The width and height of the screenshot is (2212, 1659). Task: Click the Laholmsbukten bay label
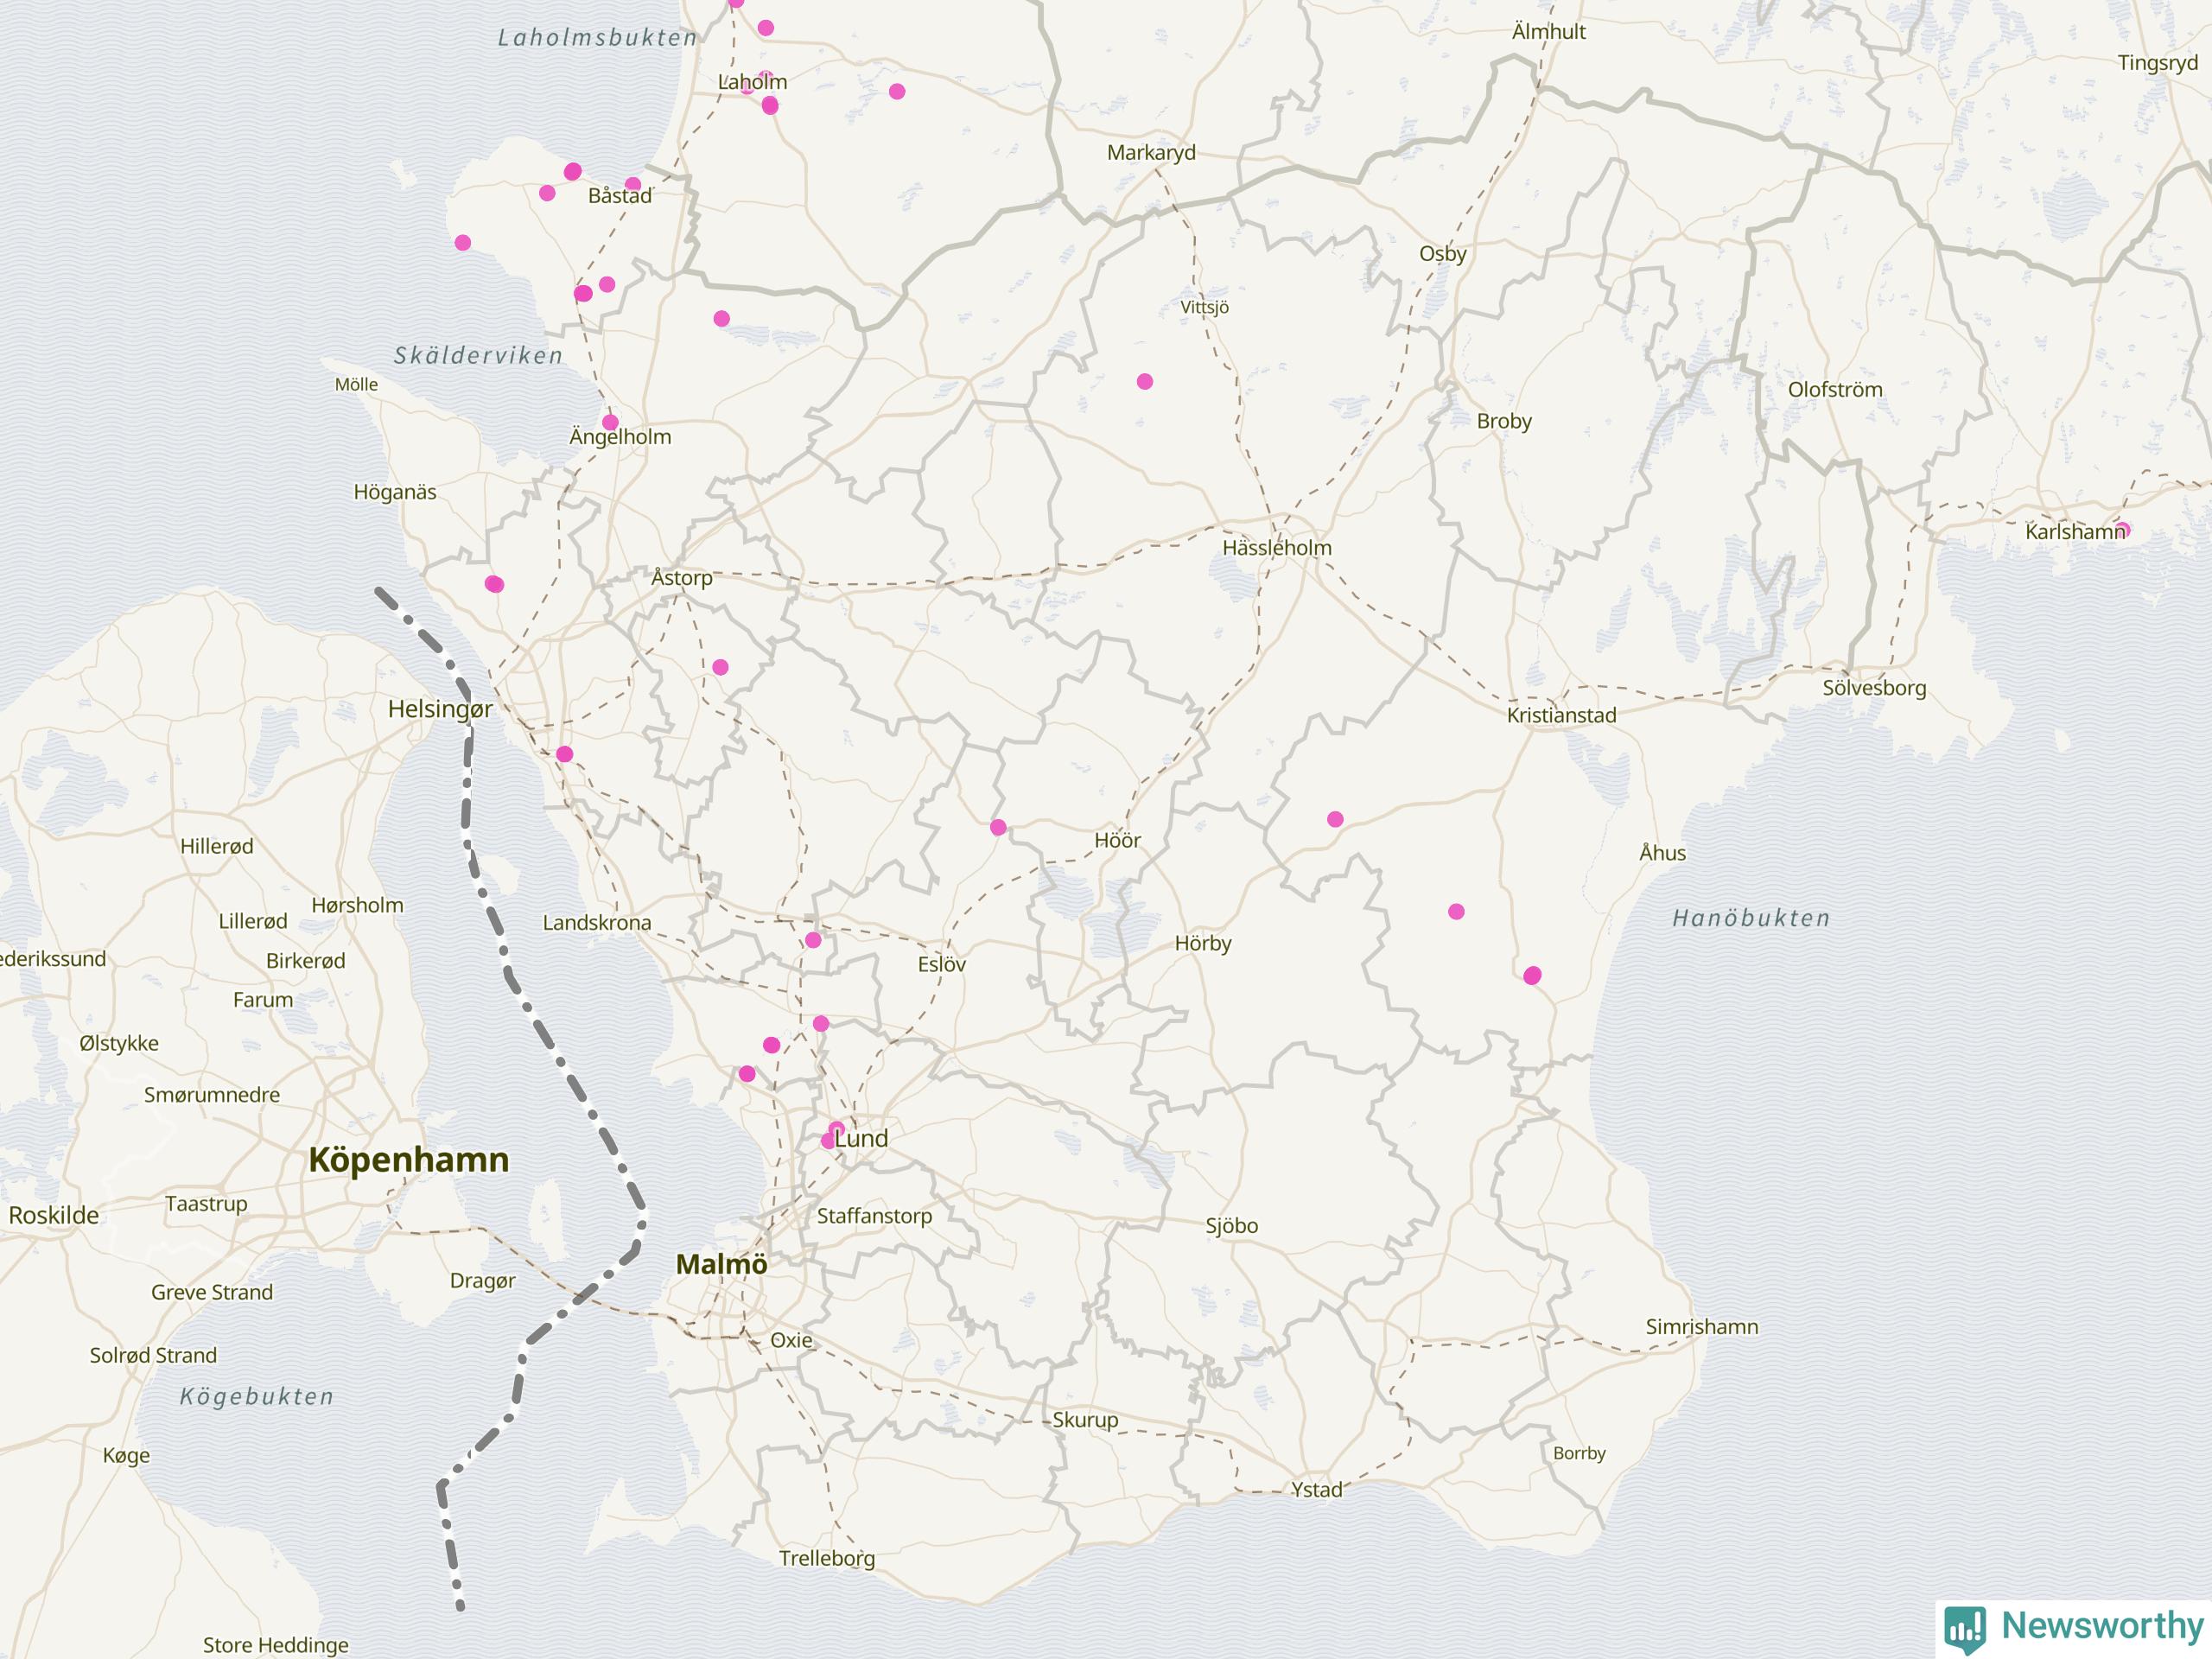click(x=597, y=38)
